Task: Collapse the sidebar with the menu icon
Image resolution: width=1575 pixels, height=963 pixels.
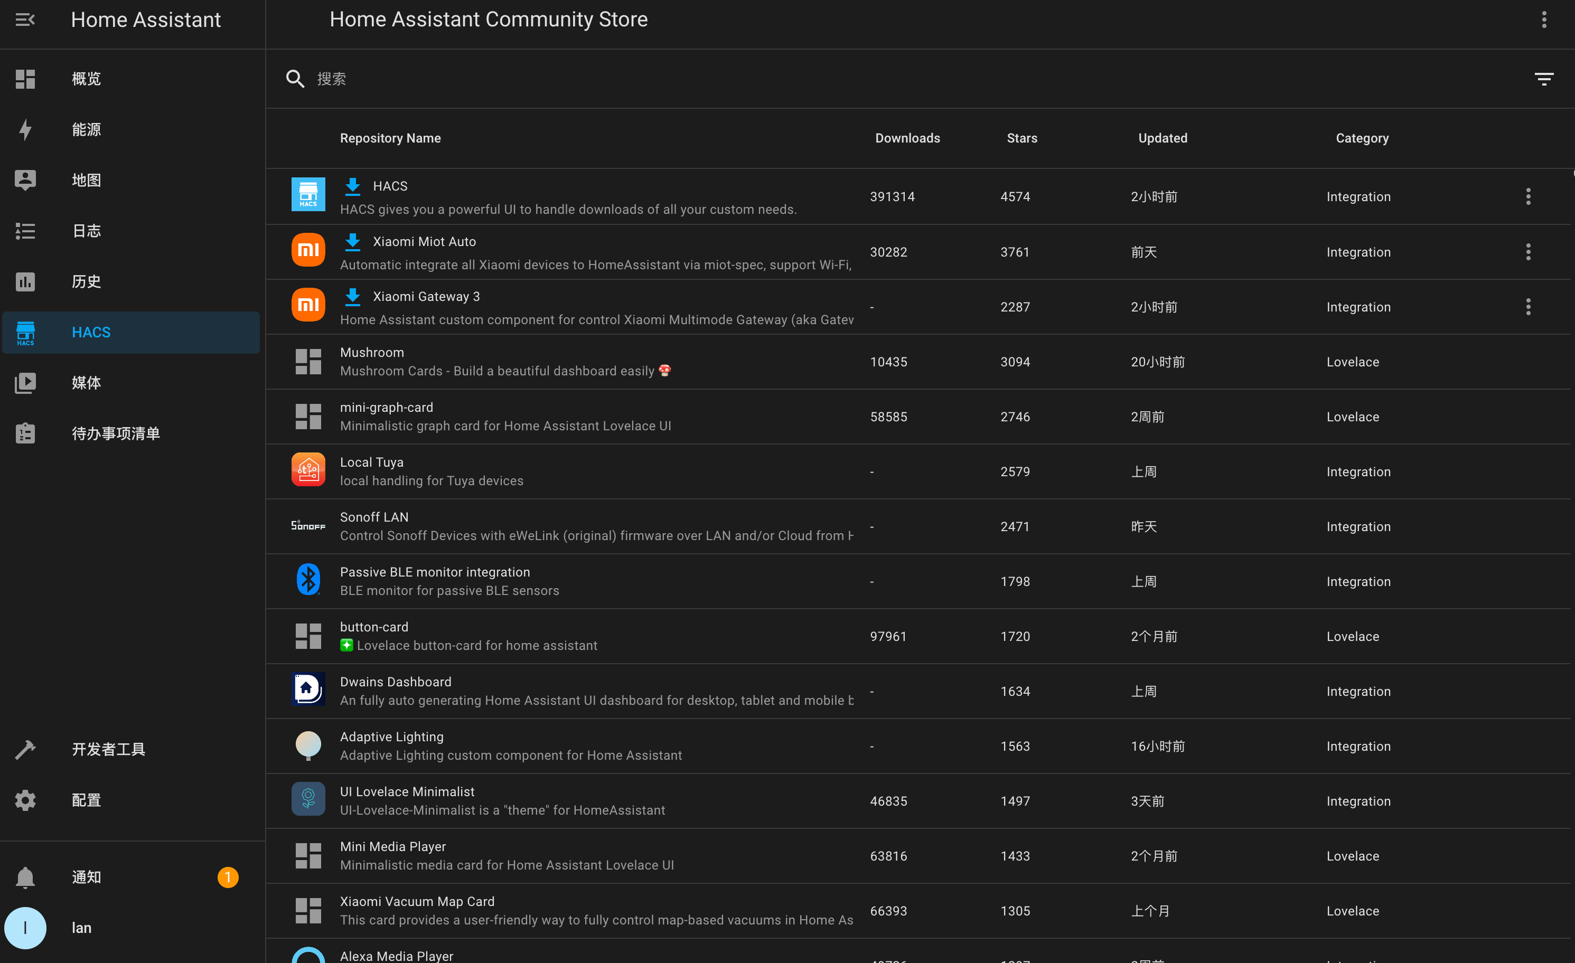Action: point(25,20)
